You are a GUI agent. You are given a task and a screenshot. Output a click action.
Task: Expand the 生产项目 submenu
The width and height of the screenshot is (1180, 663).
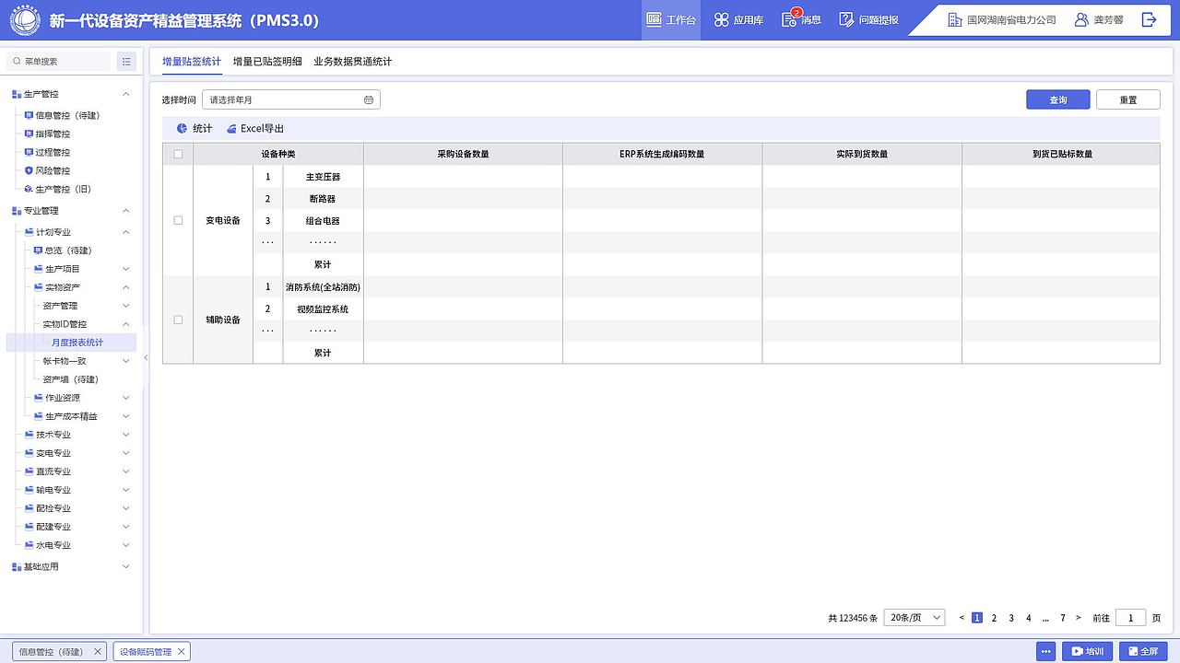[126, 269]
